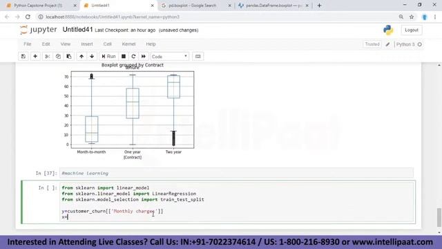442x249 pixels.
Task: Close the Python Capstone Project tab
Action: [x=75, y=6]
